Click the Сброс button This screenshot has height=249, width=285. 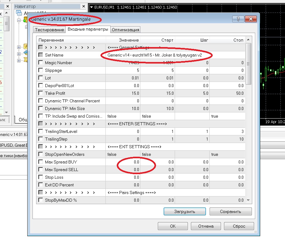tap(239, 226)
